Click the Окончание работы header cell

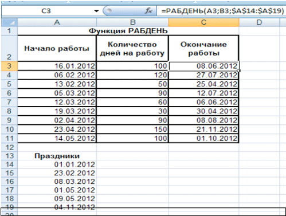203,48
